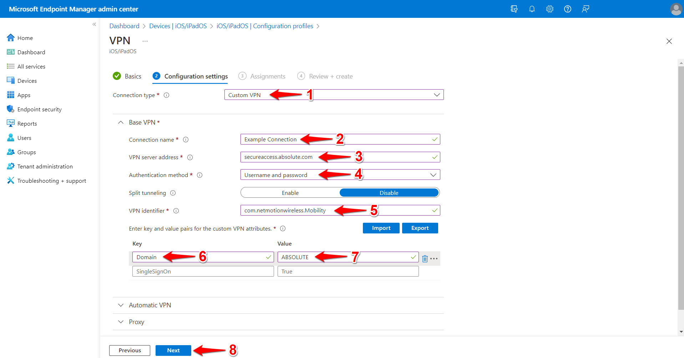
Task: Open the Tenant administration icon
Action: pyautogui.click(x=11, y=166)
